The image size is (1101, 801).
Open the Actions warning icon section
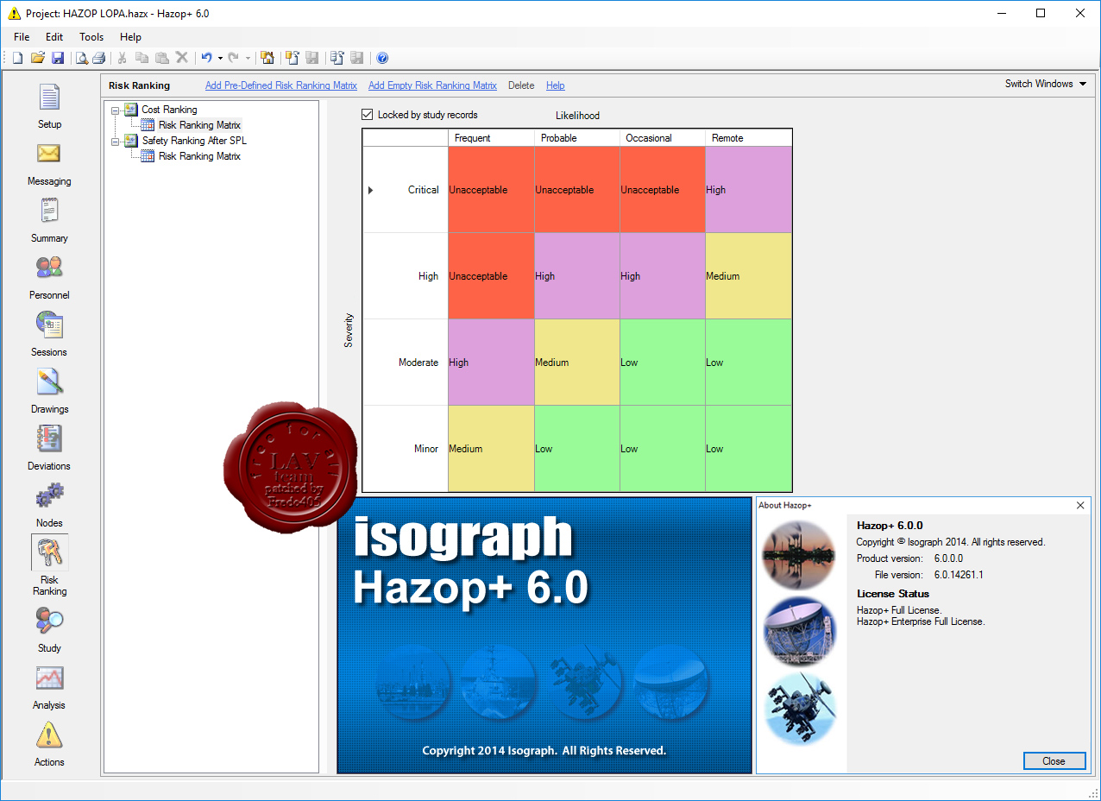49,744
